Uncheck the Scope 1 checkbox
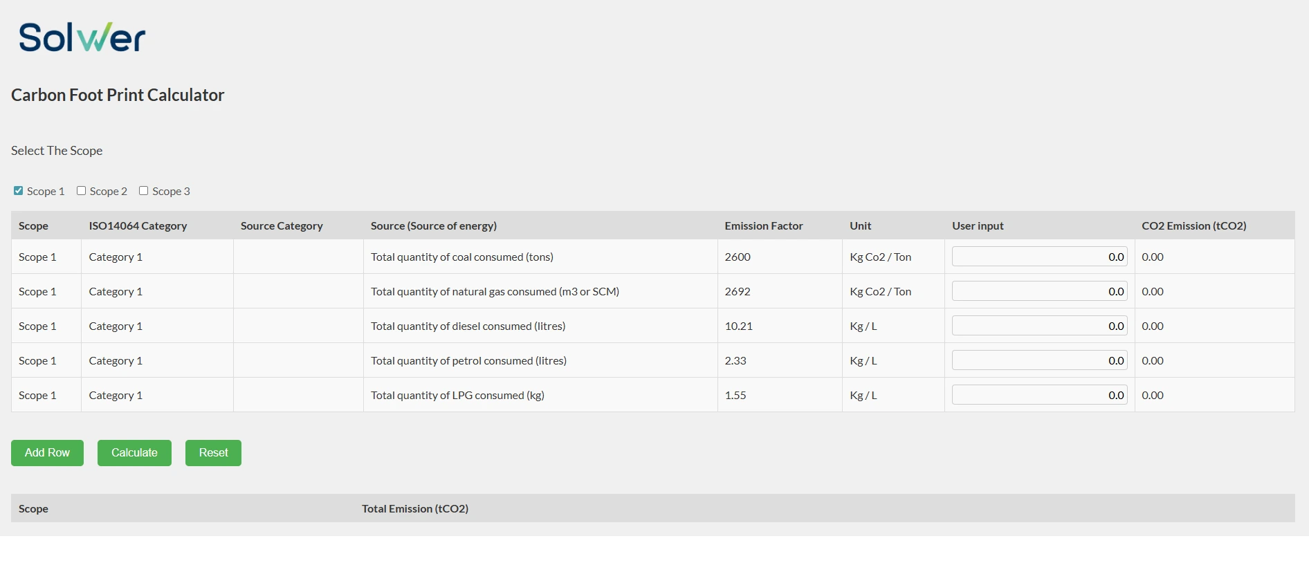1309x563 pixels. 19,191
